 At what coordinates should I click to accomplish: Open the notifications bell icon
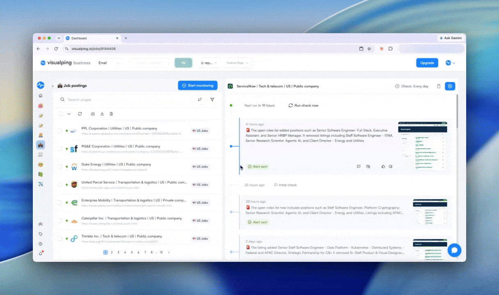(x=40, y=254)
